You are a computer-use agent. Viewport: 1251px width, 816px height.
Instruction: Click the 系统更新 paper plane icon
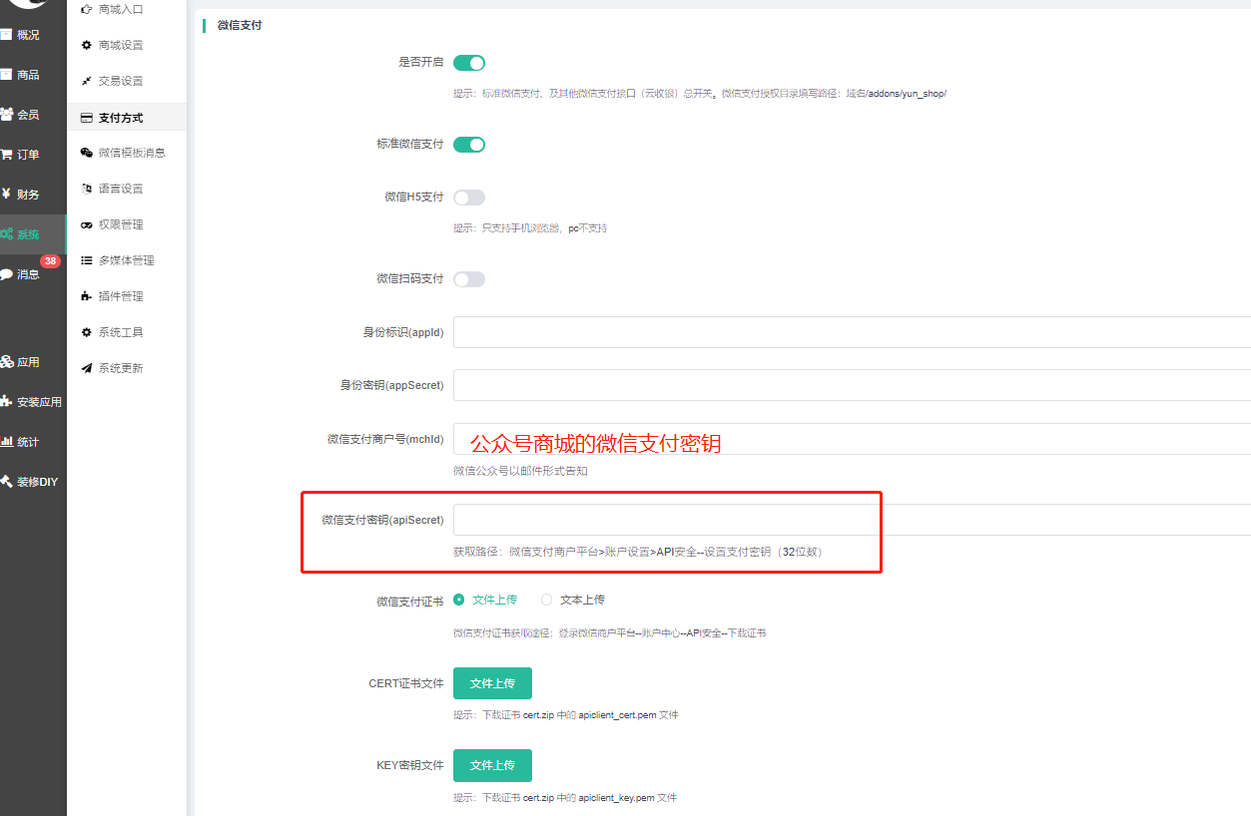[87, 368]
